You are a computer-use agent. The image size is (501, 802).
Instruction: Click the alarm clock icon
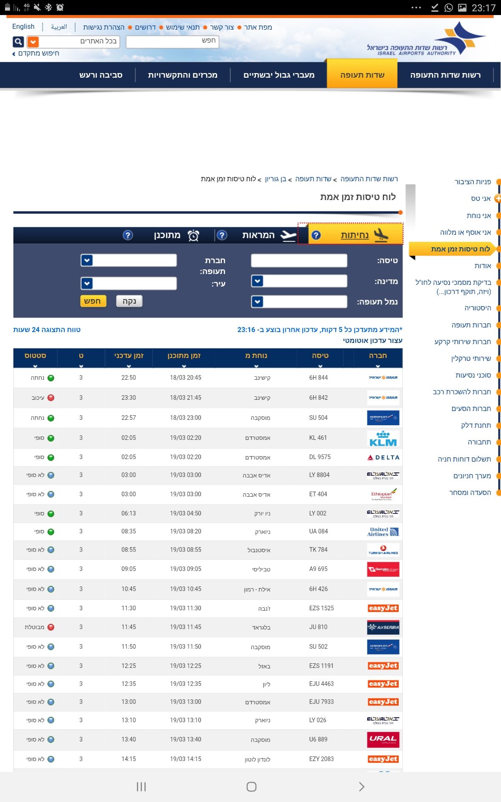coord(193,236)
